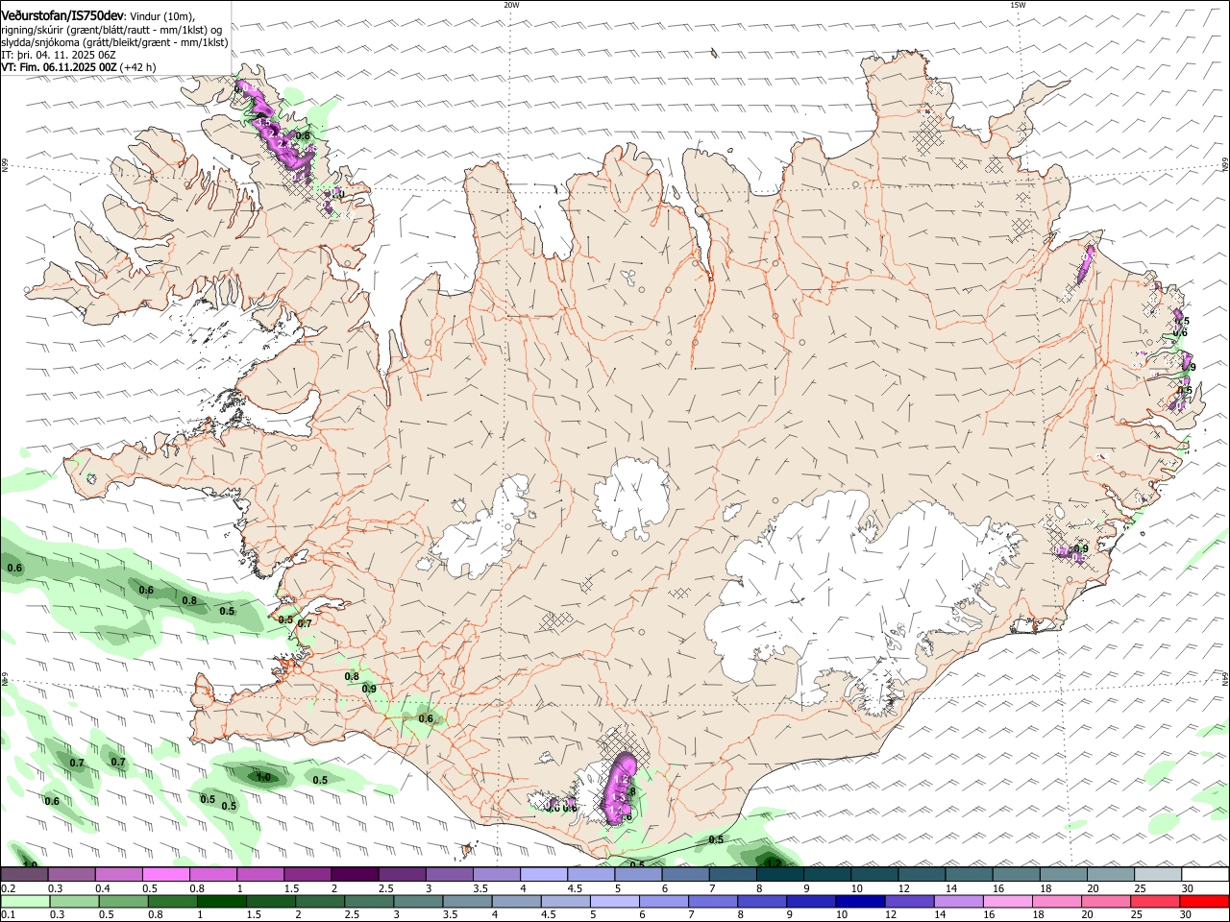This screenshot has width=1230, height=922.
Task: Click the 0.2 label in the snow legend
Action: [8, 888]
